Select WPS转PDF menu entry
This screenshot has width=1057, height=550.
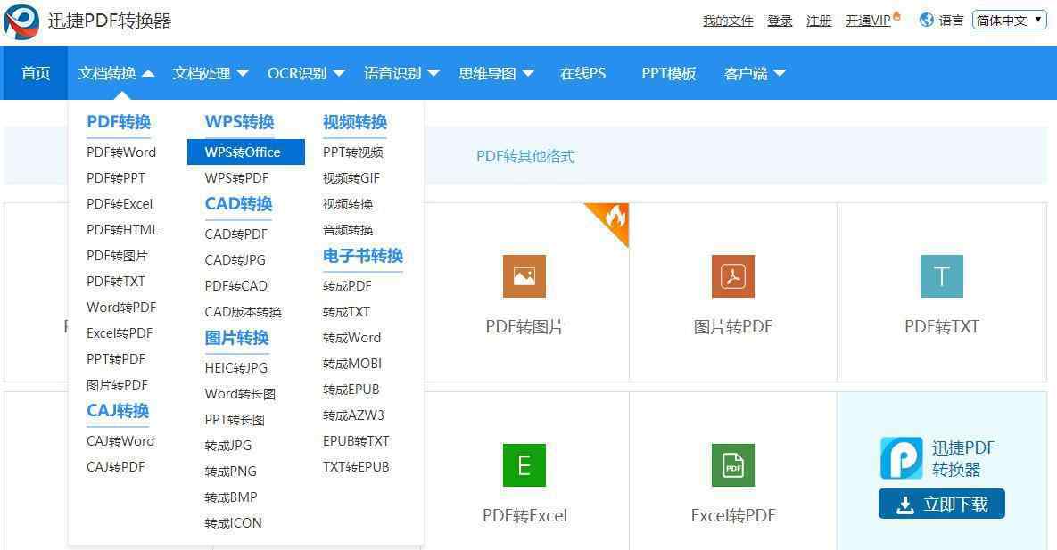236,178
